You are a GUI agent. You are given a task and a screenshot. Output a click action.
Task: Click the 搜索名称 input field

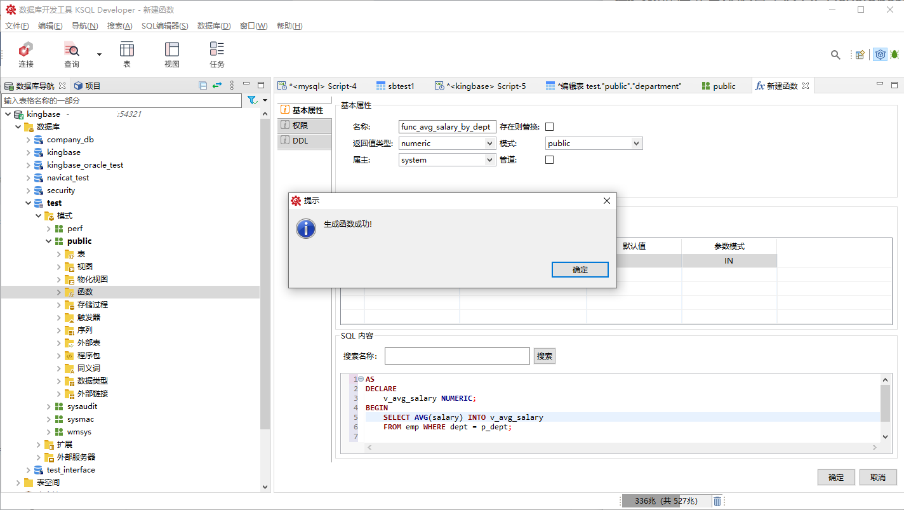pyautogui.click(x=456, y=356)
